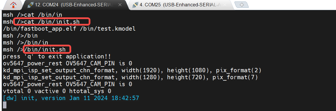Screen dimensions: 336x111
Task: Click the blinking terminal cursor block
Action: (x=5, y=105)
